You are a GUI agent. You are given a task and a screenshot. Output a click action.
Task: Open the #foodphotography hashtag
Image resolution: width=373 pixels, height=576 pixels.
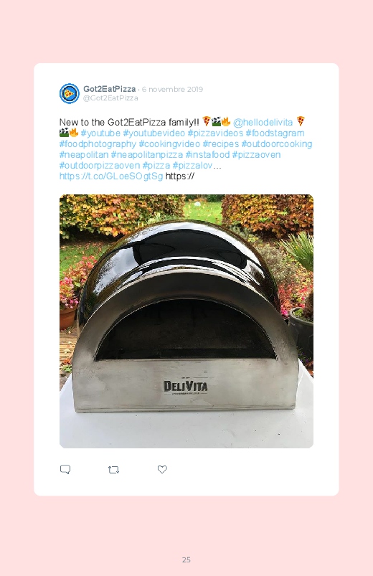click(x=98, y=144)
